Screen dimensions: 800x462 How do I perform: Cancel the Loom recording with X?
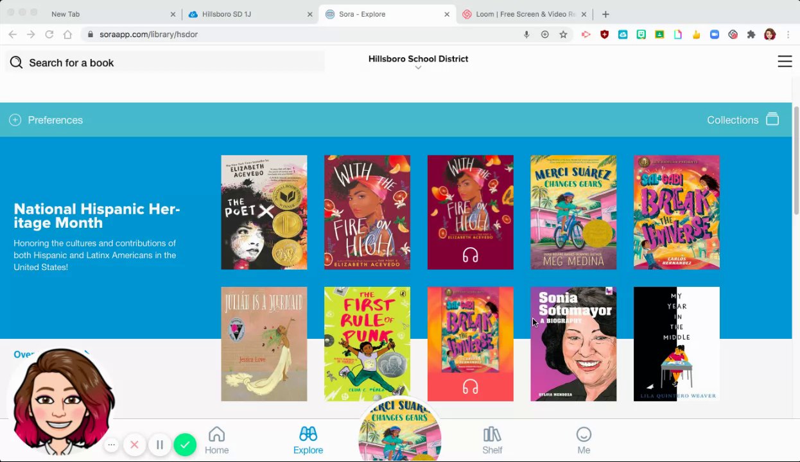(134, 445)
